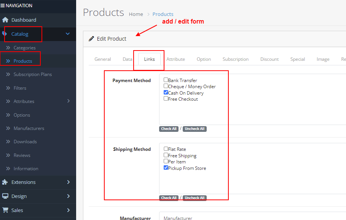Click the Edit Product pencil icon
Viewport: 346px width, 220px height.
tap(91, 39)
